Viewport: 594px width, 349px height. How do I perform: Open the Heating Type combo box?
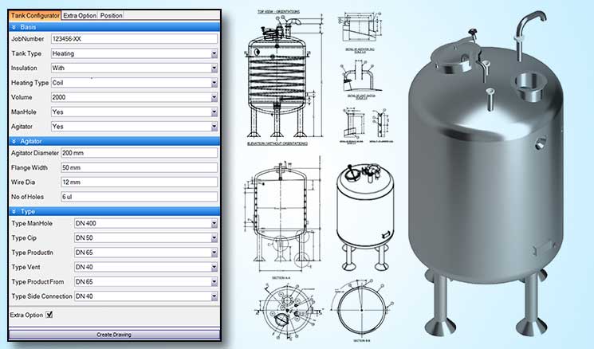coord(214,83)
